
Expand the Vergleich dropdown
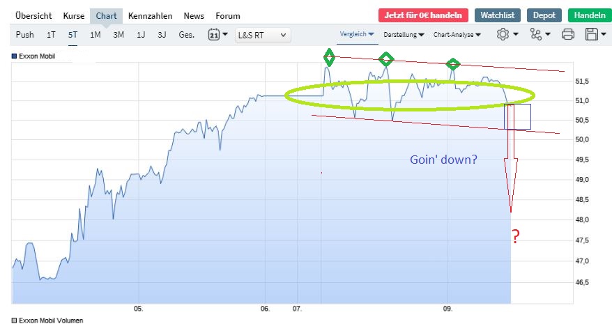click(357, 33)
